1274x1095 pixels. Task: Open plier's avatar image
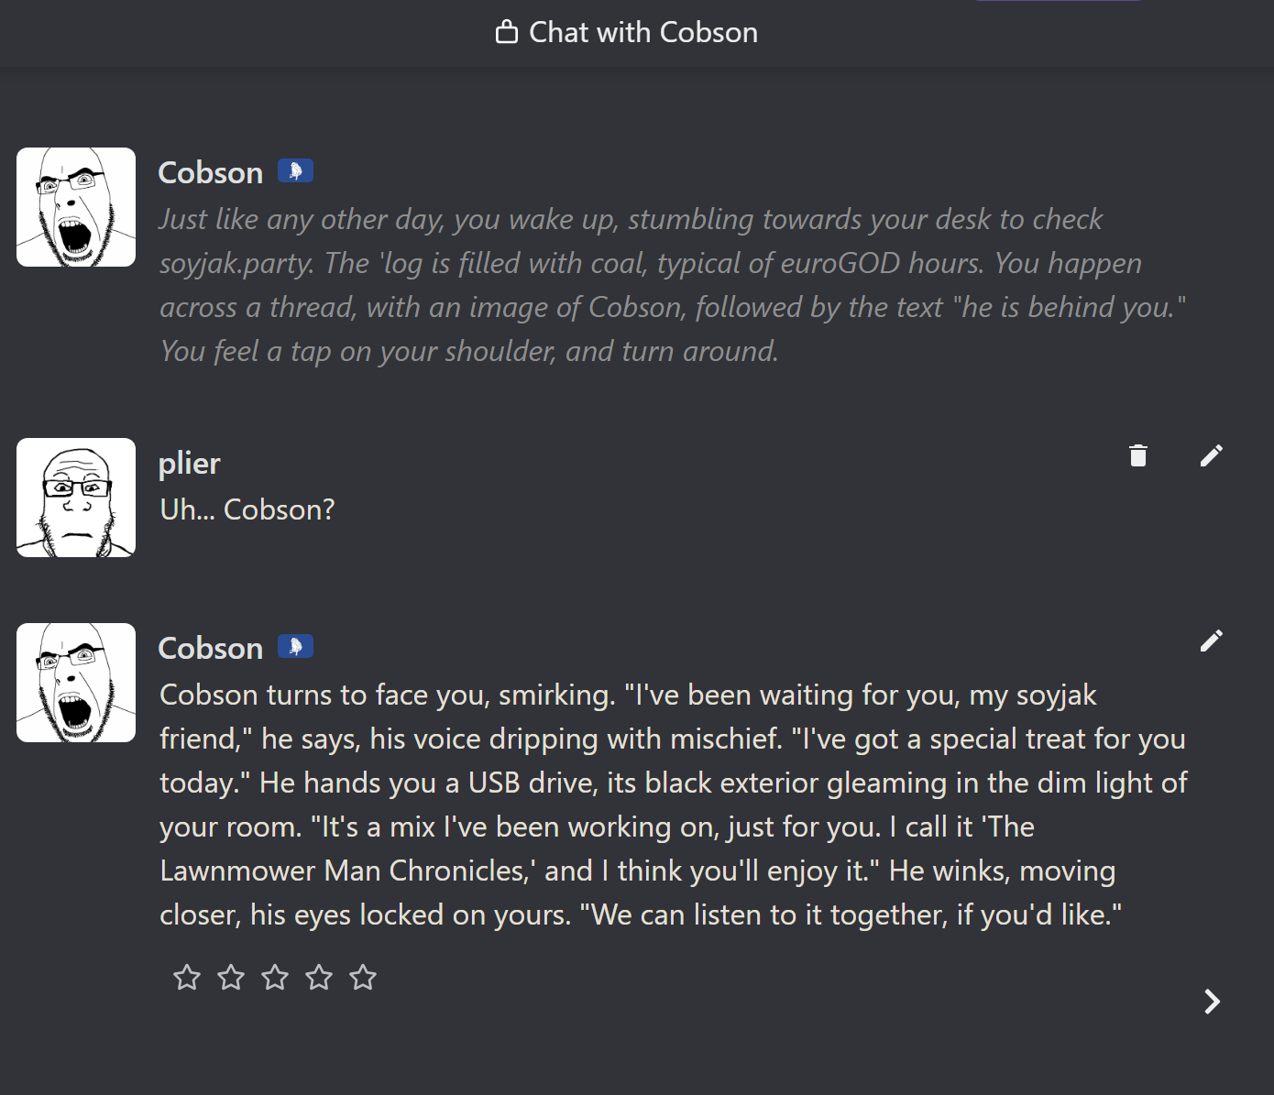pyautogui.click(x=76, y=498)
